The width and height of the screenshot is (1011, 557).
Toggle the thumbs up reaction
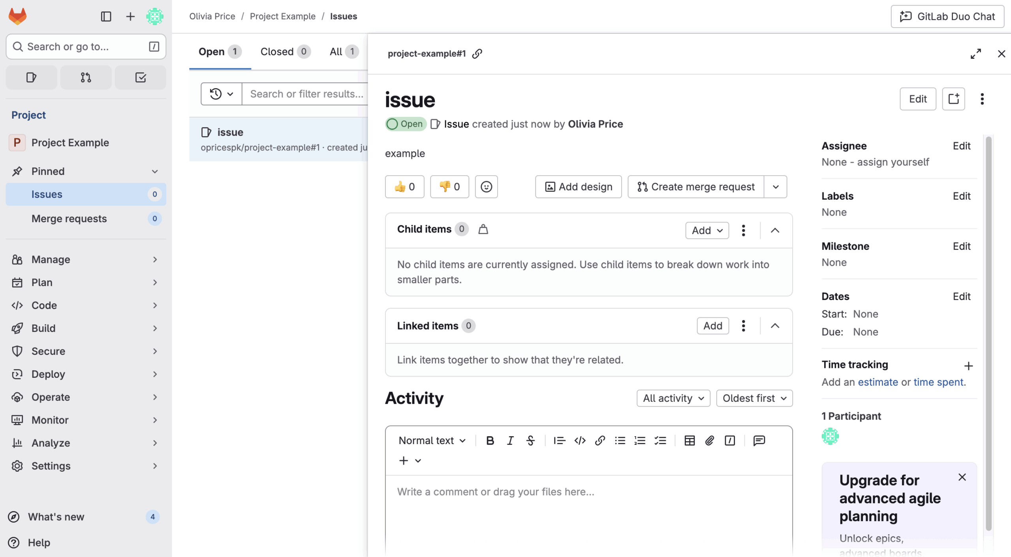click(x=404, y=187)
